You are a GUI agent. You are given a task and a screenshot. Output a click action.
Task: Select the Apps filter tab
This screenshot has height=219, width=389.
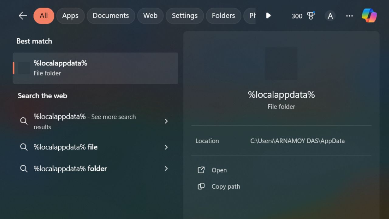point(70,16)
